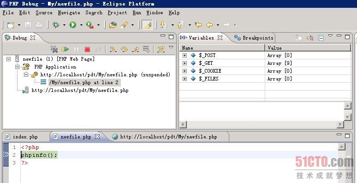Open the Project menu
The image size is (357, 183).
point(117,13)
